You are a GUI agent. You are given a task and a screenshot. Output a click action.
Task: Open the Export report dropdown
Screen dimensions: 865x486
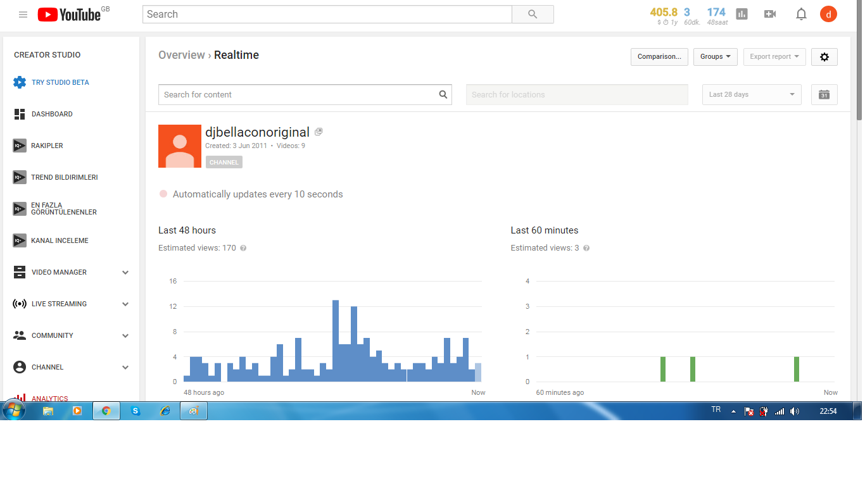pos(775,57)
